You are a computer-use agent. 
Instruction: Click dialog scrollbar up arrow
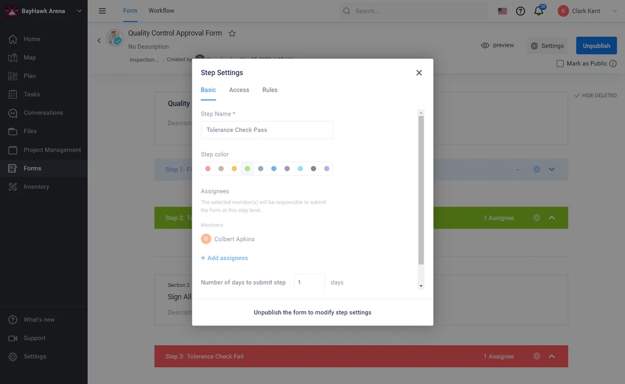(421, 113)
